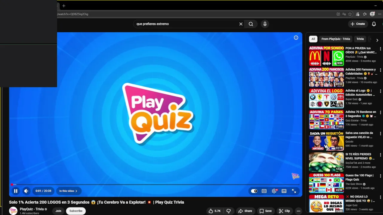Open options menu for SI TE RÍES PIERDES

coord(380,155)
